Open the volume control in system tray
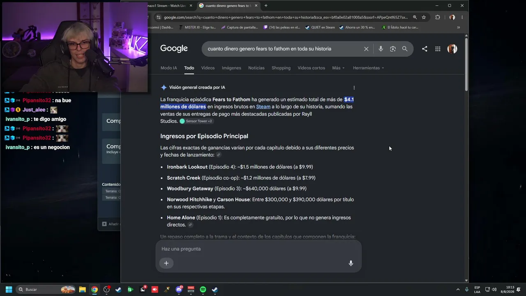This screenshot has height=296, width=526. coord(494,289)
